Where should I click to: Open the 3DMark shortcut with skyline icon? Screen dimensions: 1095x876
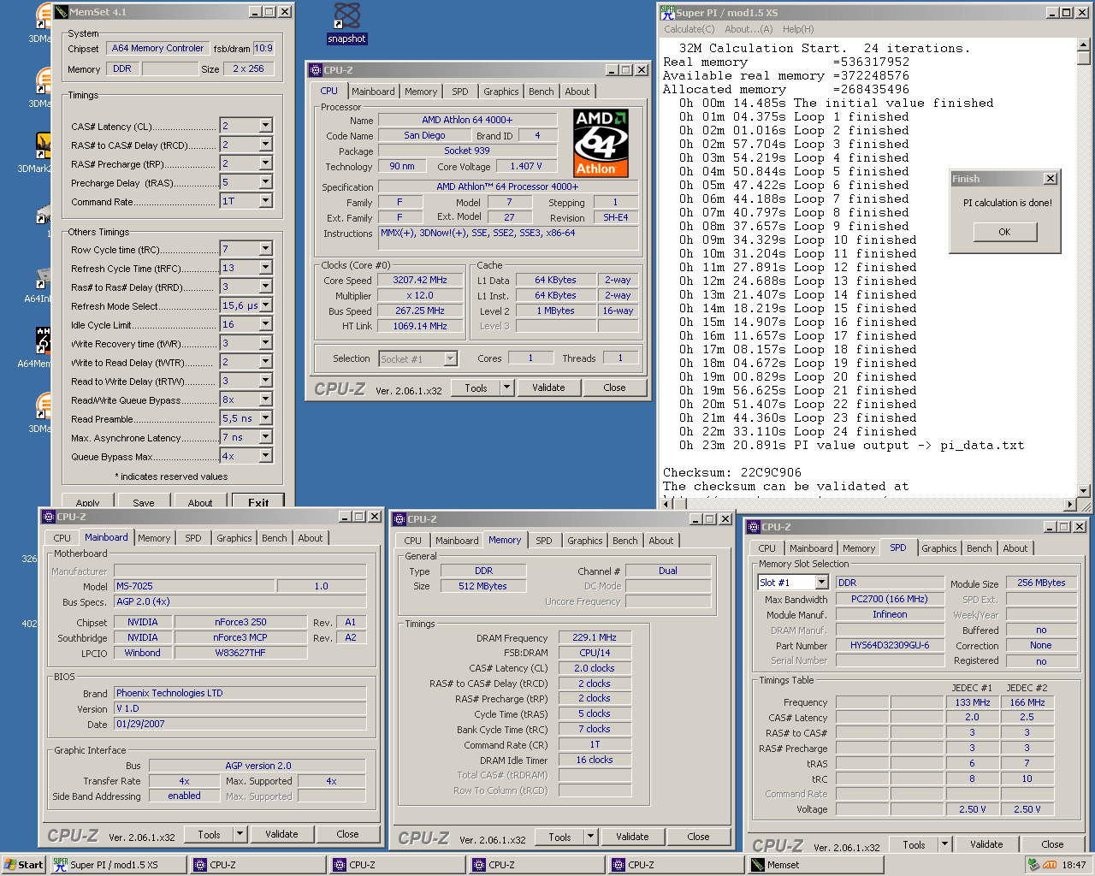[41, 152]
